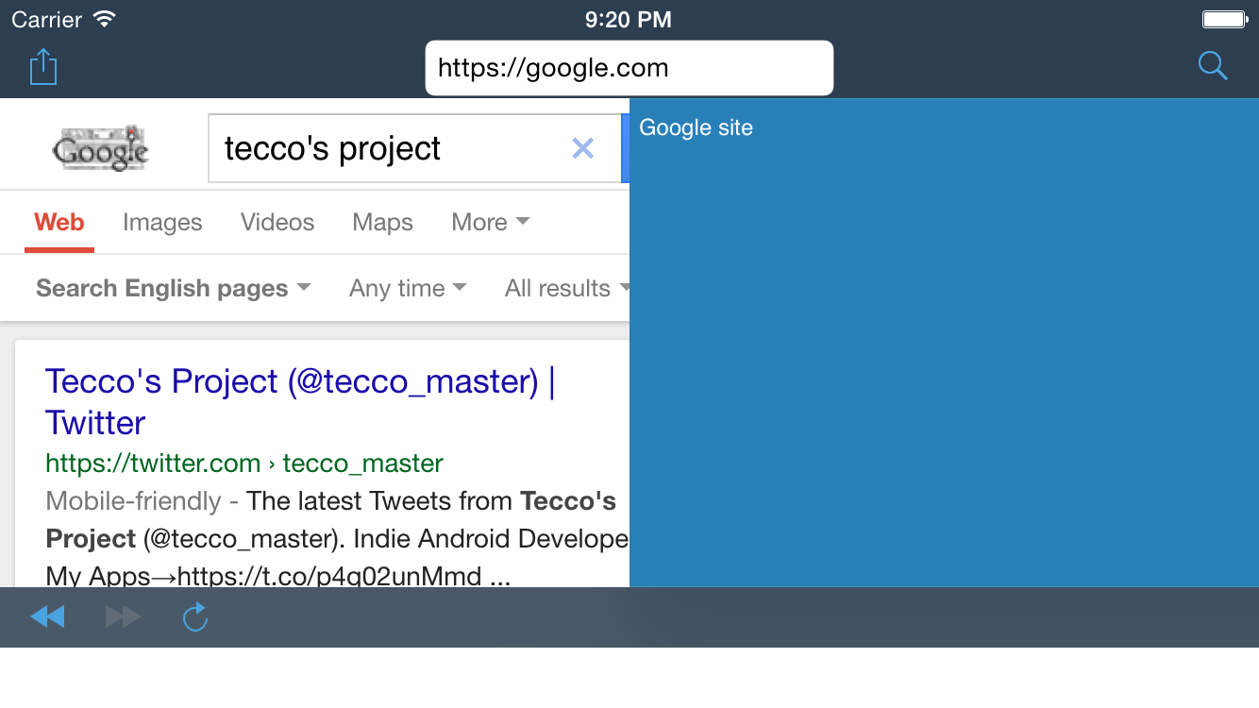This screenshot has height=708, width=1259.
Task: Clear the search text with the X icon
Action: point(582,148)
